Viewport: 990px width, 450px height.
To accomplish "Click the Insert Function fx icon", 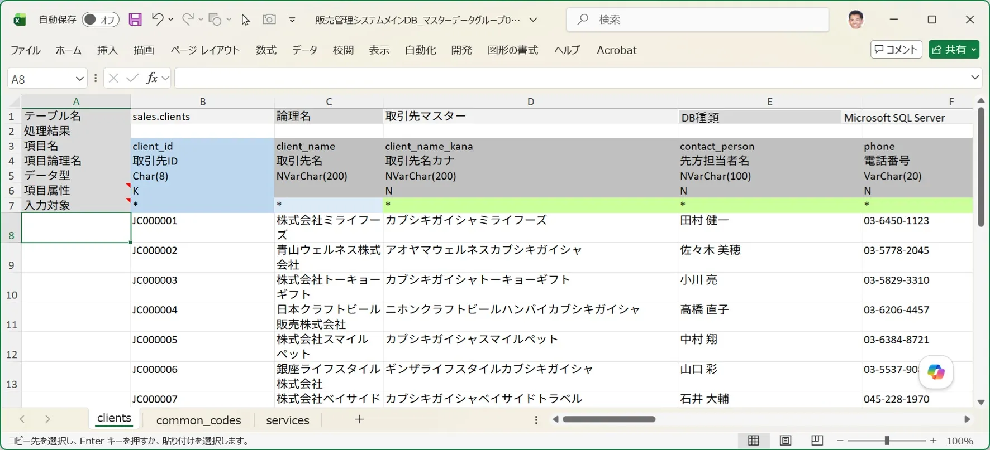I will (x=151, y=78).
